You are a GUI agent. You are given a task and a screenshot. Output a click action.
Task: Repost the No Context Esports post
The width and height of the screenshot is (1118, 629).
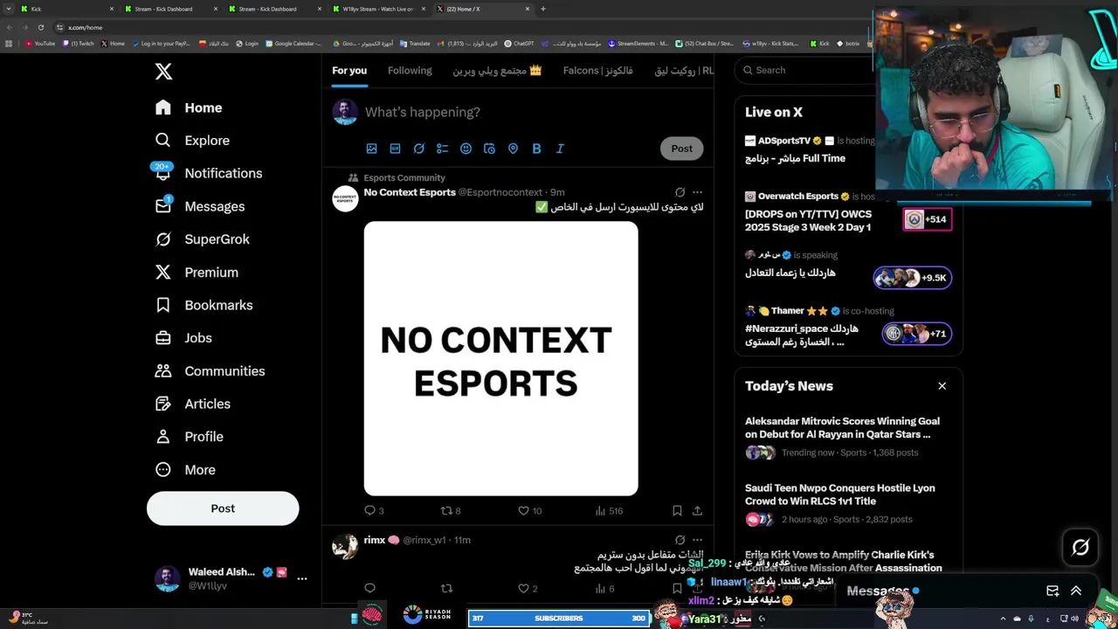pos(451,510)
